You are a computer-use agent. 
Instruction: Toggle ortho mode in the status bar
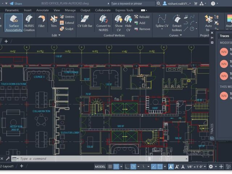tap(127, 167)
